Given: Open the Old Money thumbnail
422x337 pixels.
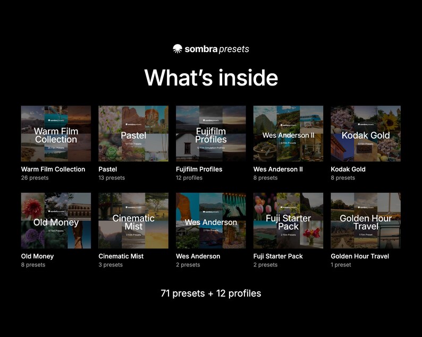Looking at the screenshot, I should [56, 221].
